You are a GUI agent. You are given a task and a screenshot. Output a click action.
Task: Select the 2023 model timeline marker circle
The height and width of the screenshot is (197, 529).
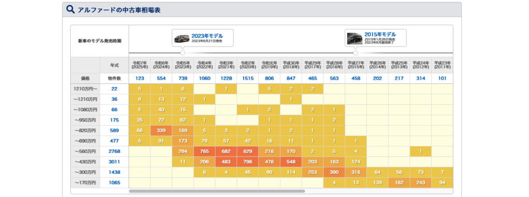point(182,53)
